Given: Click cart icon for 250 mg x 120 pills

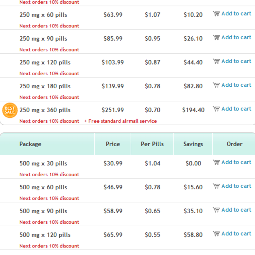Looking at the screenshot, I should pyautogui.click(x=216, y=61).
